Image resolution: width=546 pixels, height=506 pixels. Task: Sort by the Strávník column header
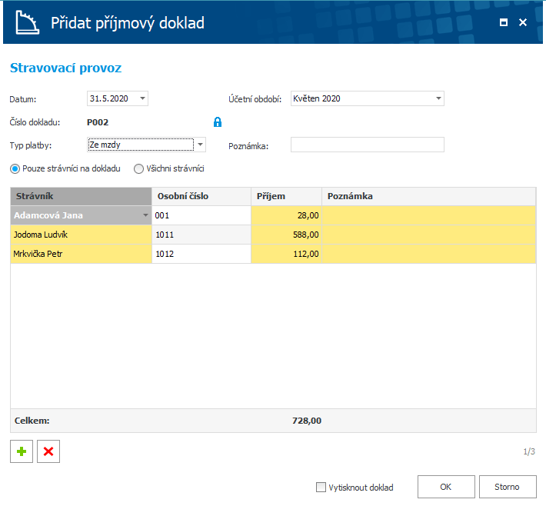pyautogui.click(x=82, y=196)
